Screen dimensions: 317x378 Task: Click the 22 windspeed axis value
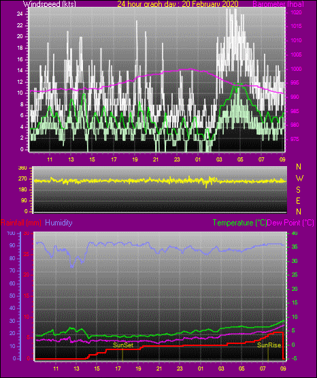[20, 26]
